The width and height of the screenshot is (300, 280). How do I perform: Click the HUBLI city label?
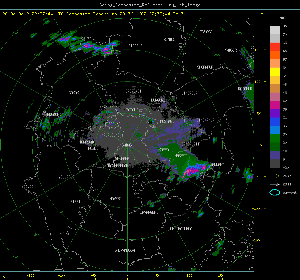click(x=93, y=148)
